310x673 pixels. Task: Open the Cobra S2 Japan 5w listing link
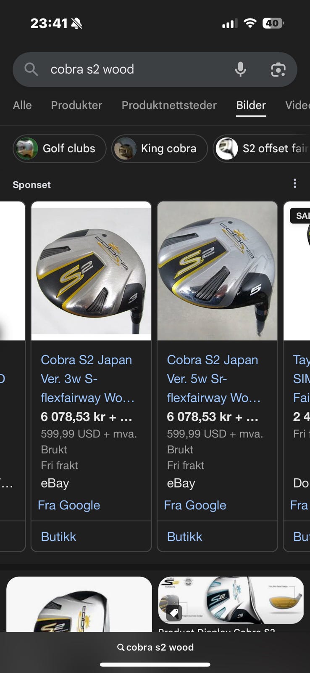pos(214,379)
